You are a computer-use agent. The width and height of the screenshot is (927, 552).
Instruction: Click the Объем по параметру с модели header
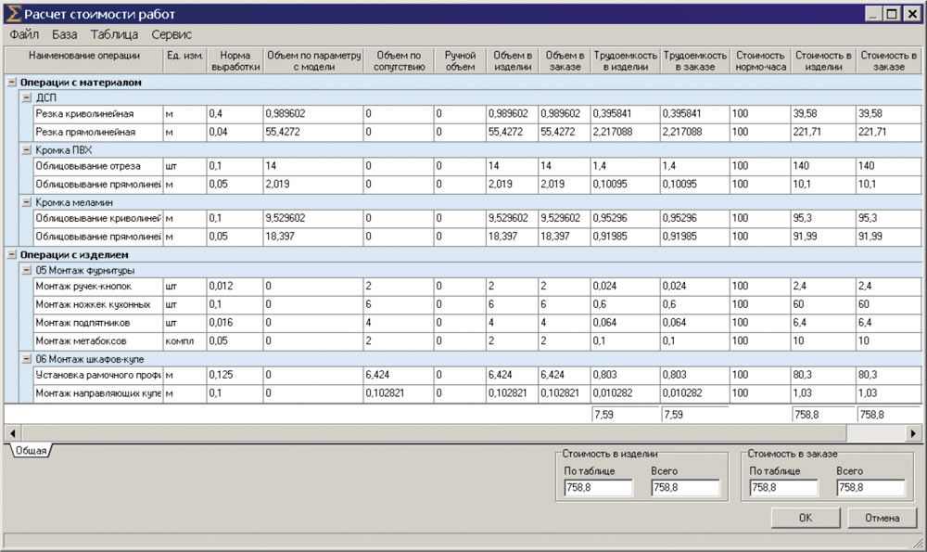(x=313, y=60)
